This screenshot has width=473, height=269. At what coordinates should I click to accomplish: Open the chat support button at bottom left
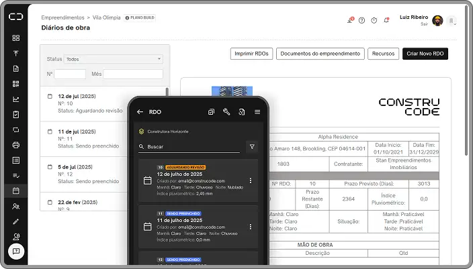tap(15, 251)
